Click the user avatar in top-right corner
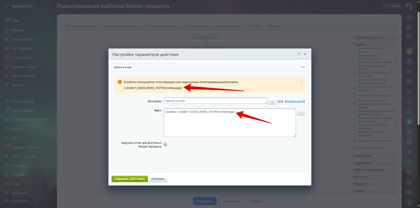 (x=409, y=6)
